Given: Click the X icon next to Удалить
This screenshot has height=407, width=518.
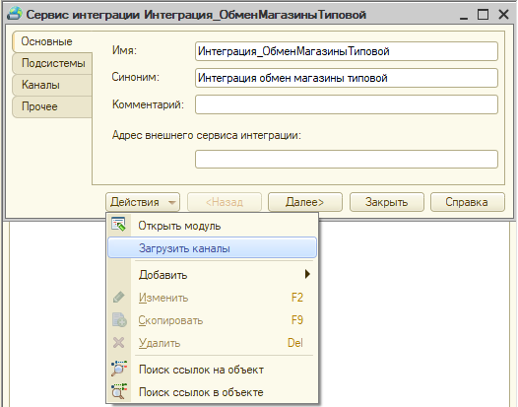Looking at the screenshot, I should point(118,343).
